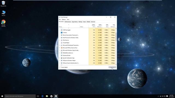This screenshot has width=175, height=98.
Task: Open the File menu in Task Manager
Action: [x=60, y=20]
